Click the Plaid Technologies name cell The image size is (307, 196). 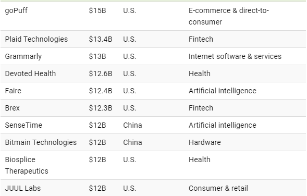coord(36,39)
